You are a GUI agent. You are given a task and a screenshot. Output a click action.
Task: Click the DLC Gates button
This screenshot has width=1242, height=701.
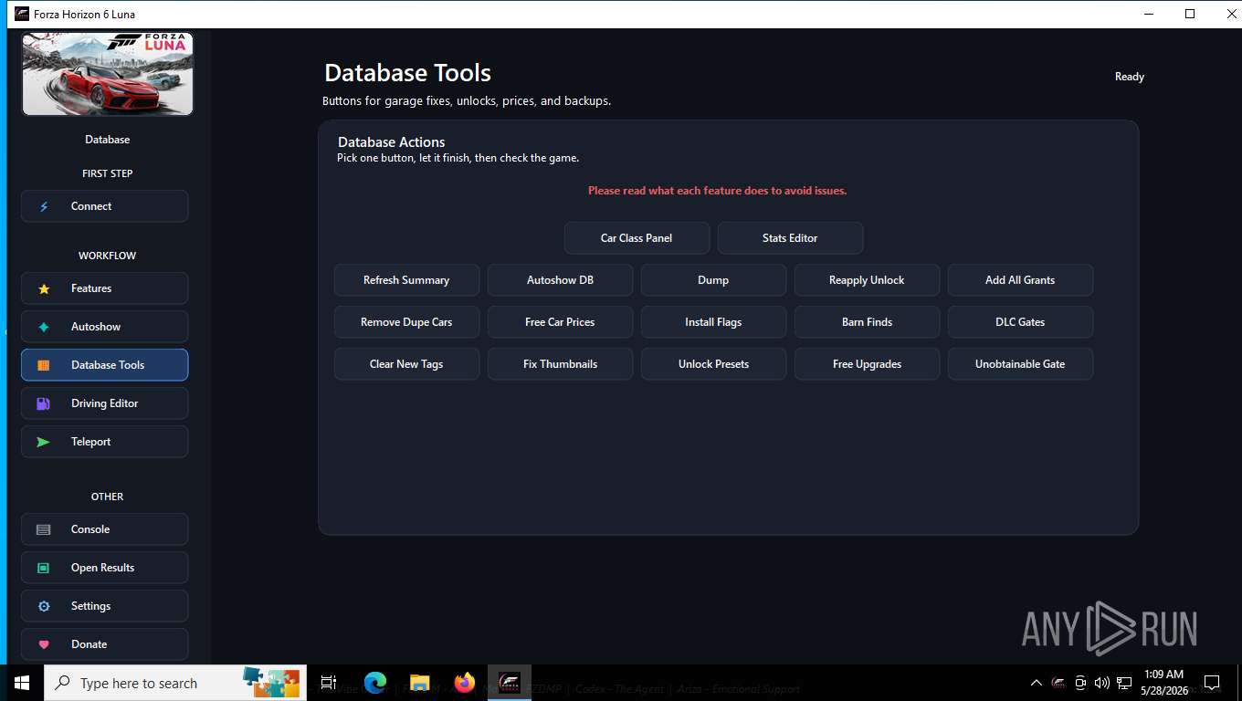click(x=1020, y=322)
